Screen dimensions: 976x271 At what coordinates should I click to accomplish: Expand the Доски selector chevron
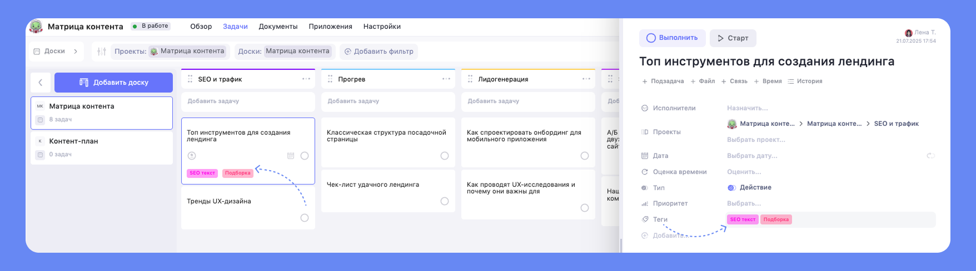tap(75, 52)
